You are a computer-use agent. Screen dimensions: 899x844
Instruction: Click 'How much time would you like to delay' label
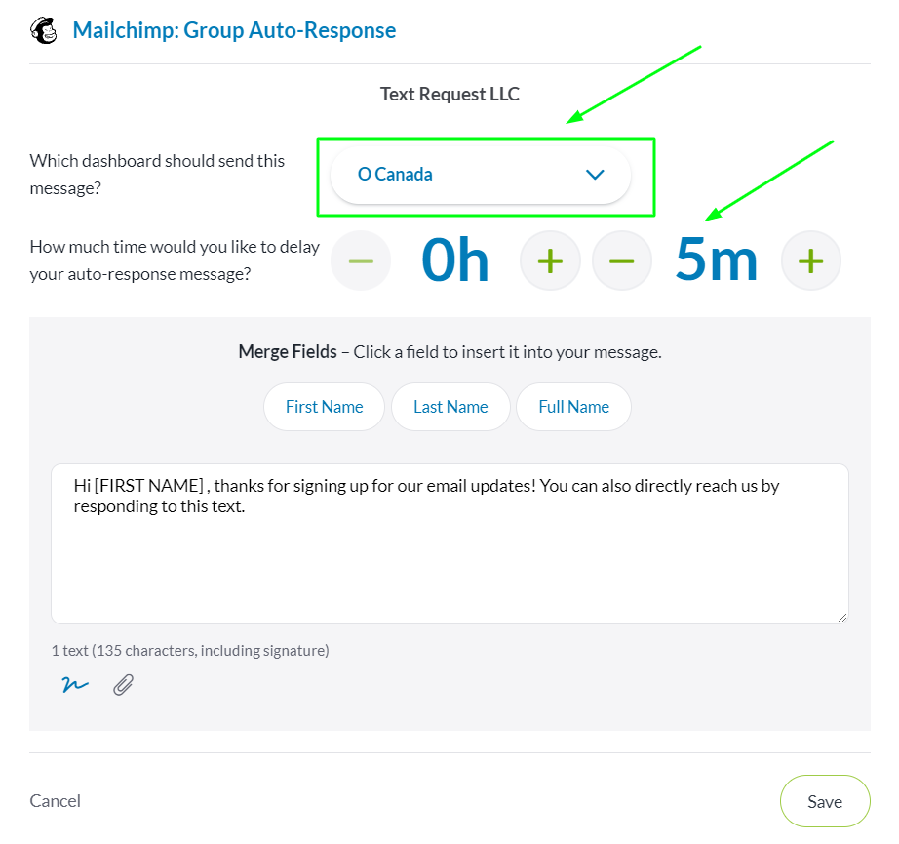175,261
